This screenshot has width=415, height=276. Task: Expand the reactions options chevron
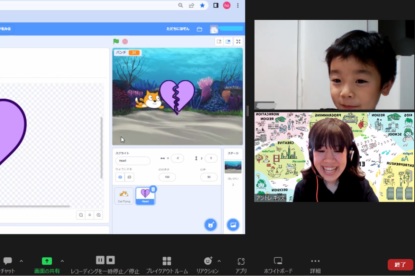[219, 261]
